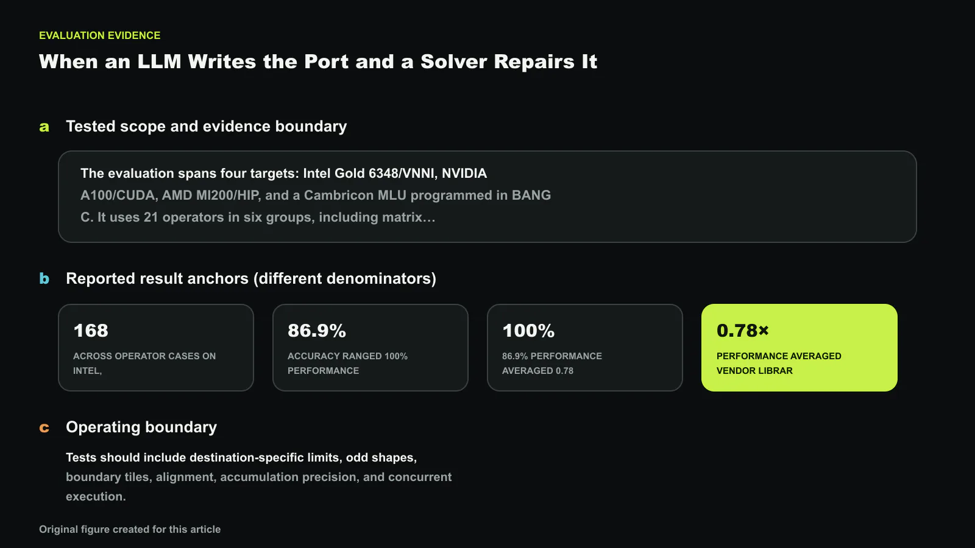Click the green section marker letter 'a'
Screen dimensions: 975x548
pyautogui.click(x=44, y=127)
